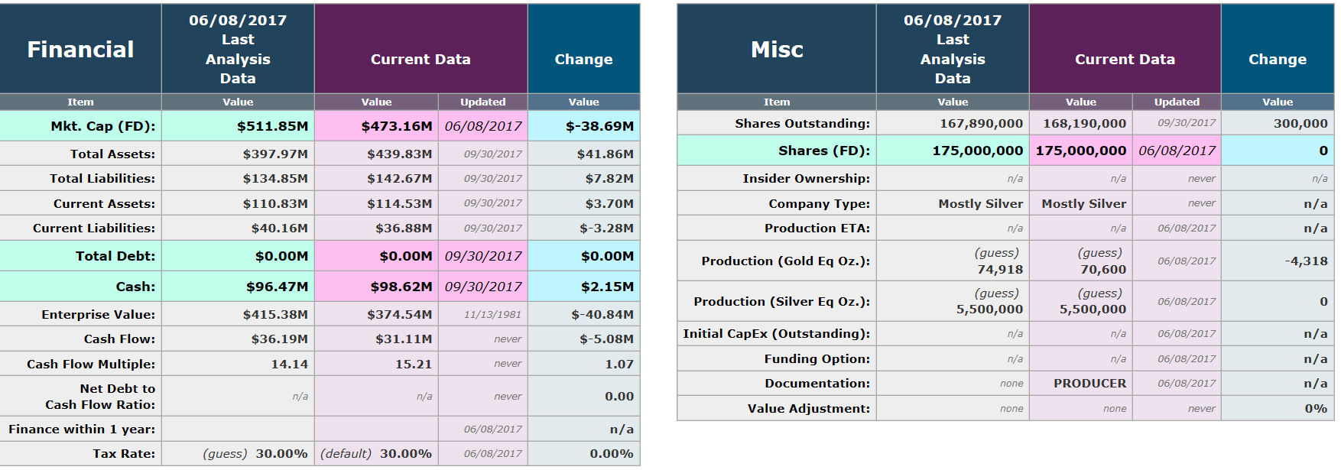Click the Finance within 1 year label
This screenshot has width=1341, height=470.
pyautogui.click(x=82, y=429)
